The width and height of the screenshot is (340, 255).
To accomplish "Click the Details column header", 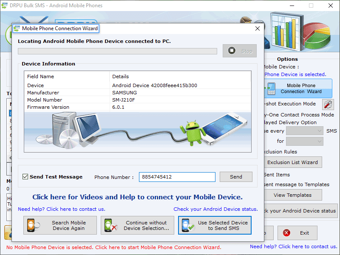I will tap(180, 76).
